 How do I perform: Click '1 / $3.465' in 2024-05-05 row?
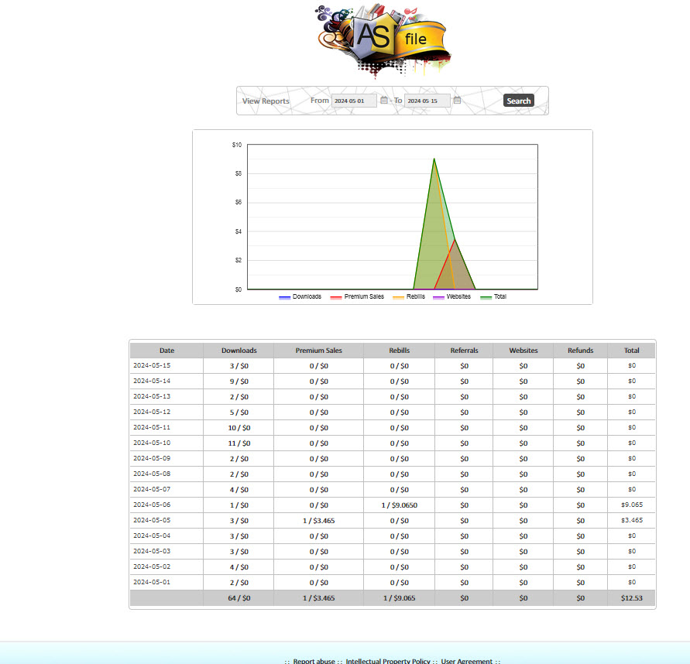(318, 521)
